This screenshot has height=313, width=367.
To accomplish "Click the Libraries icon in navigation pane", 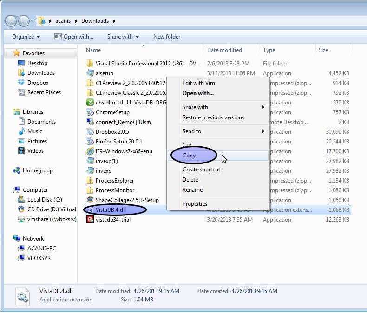I will (17, 112).
